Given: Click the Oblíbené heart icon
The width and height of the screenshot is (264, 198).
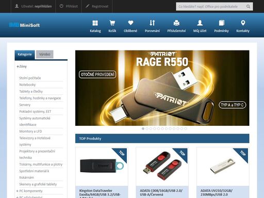Looking at the screenshot, I should pyautogui.click(x=130, y=23).
